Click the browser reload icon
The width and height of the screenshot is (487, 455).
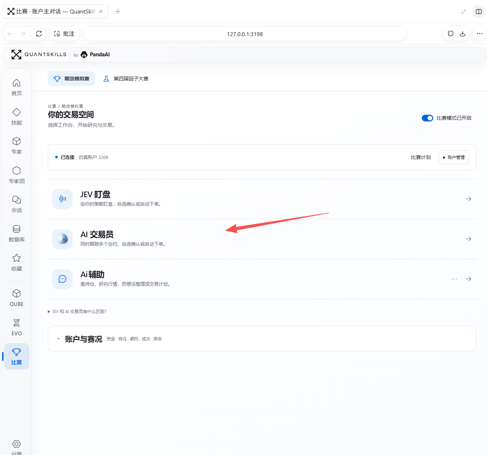tap(39, 34)
